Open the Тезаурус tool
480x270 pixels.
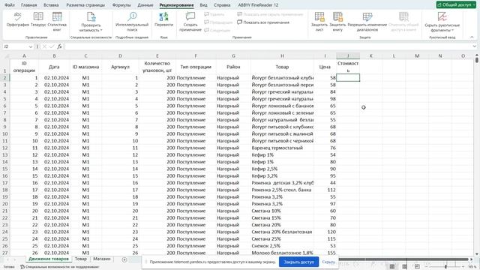point(38,19)
